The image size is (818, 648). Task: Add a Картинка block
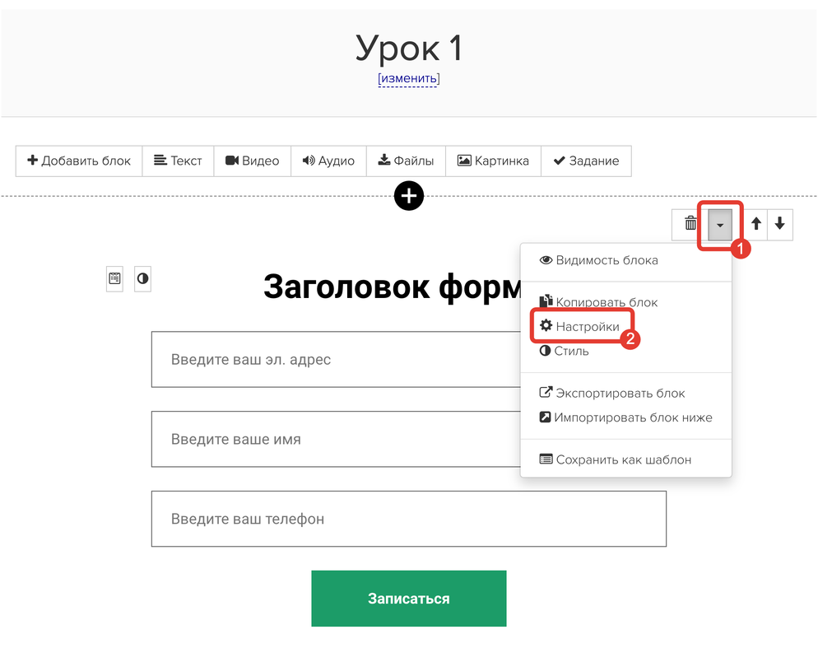pos(493,161)
